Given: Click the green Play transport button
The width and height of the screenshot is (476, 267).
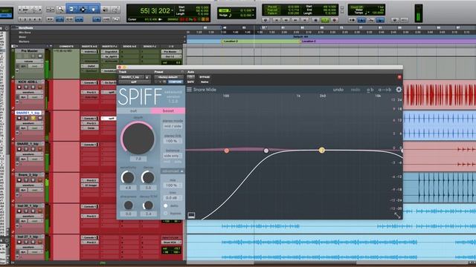Looking at the screenshot, I should [x=325, y=20].
